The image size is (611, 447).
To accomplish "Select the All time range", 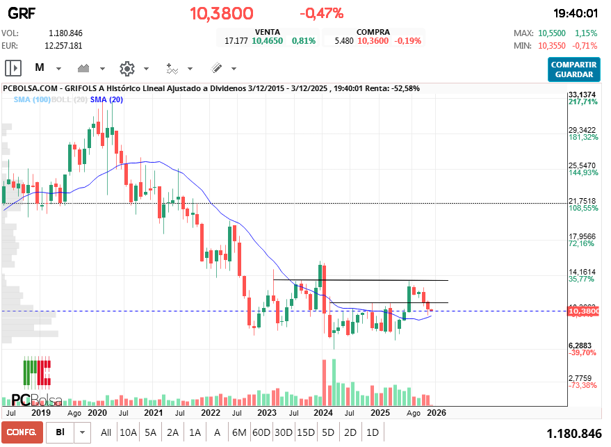I will pos(106,432).
